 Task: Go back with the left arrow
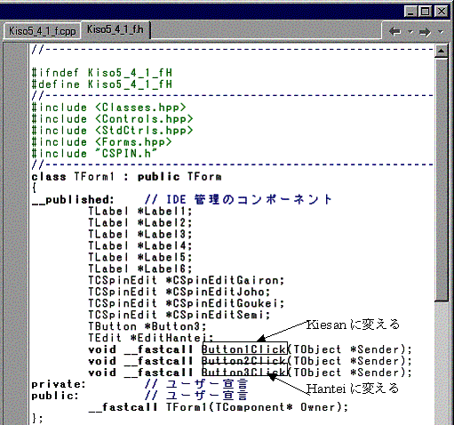click(394, 31)
